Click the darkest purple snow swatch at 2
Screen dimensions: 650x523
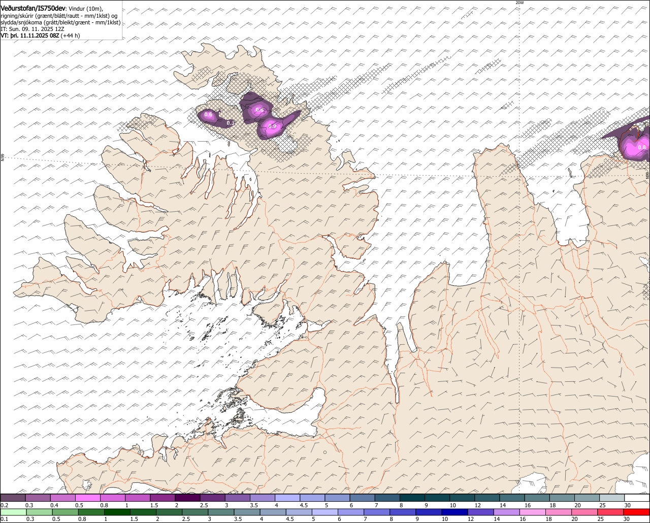[x=187, y=498]
